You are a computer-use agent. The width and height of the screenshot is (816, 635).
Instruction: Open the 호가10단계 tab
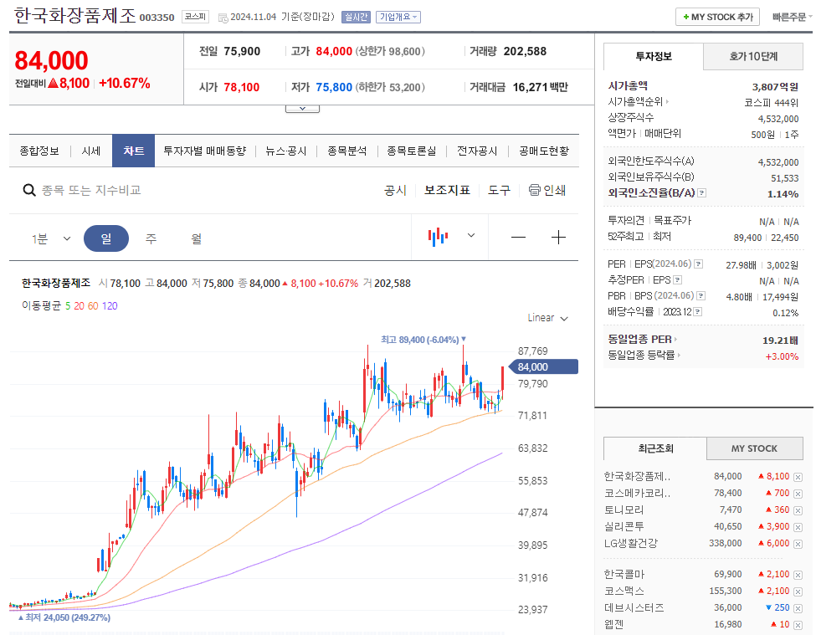click(x=753, y=56)
